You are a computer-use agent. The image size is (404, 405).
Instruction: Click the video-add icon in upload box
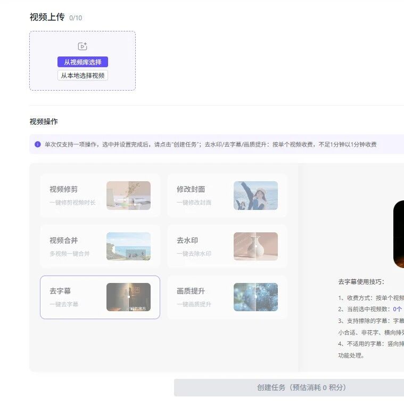[x=83, y=46]
